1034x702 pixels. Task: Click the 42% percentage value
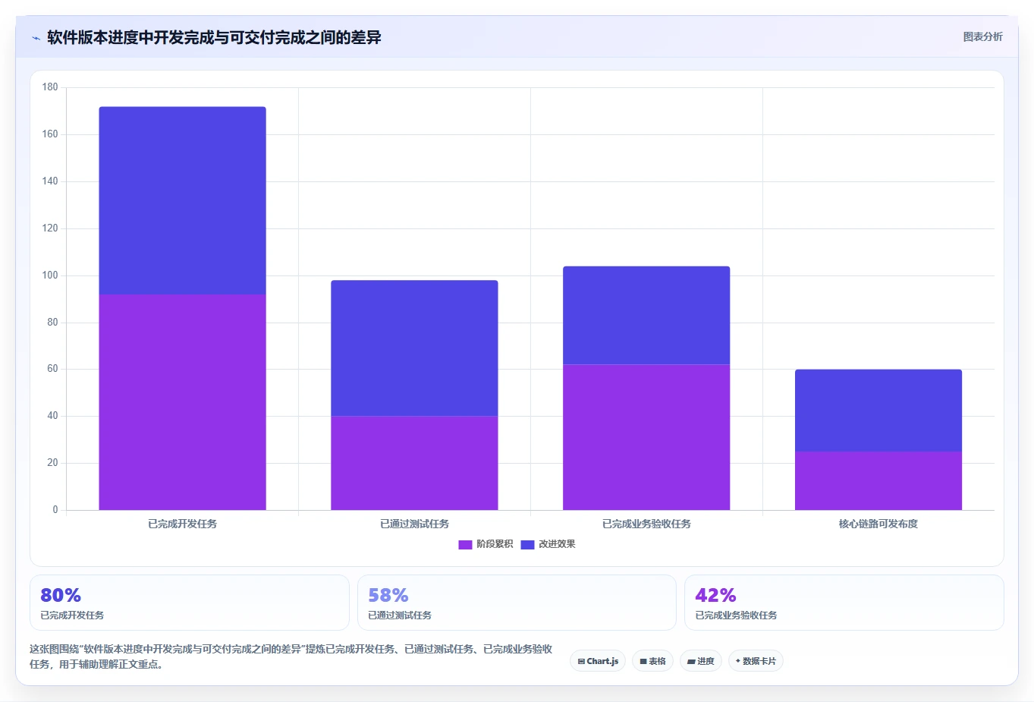(x=715, y=595)
